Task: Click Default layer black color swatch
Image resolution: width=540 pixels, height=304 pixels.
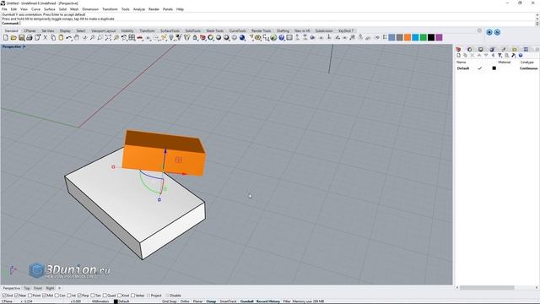Action: coord(494,68)
